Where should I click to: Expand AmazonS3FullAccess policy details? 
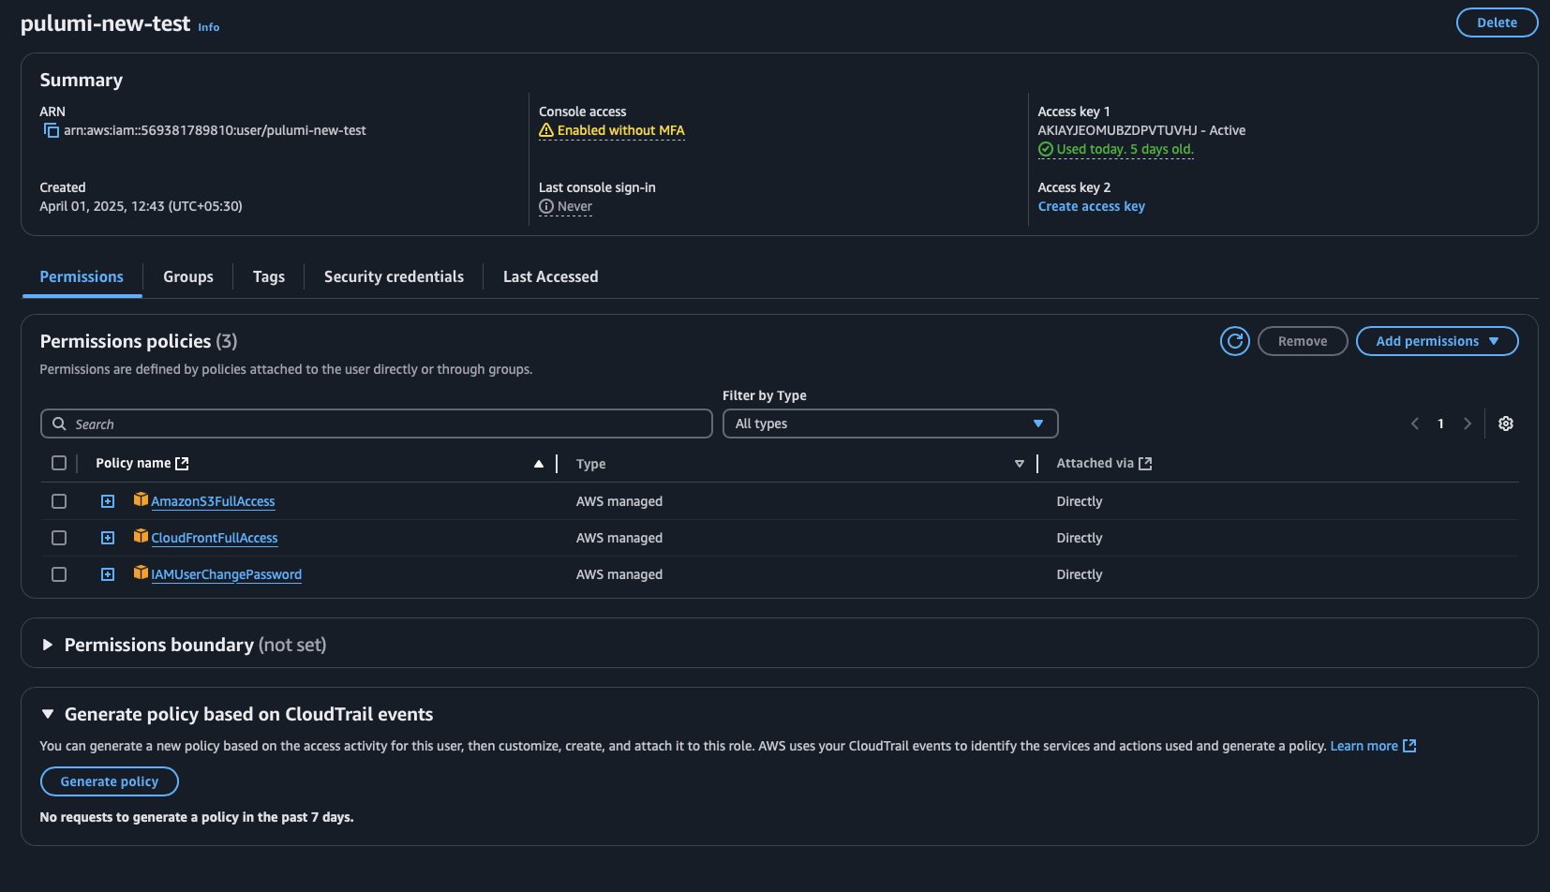coord(108,501)
